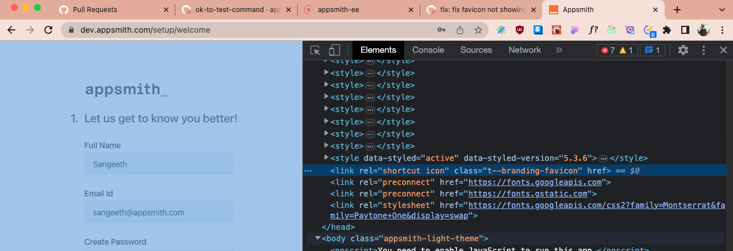Activate the inspect element picker icon
The width and height of the screenshot is (733, 251).
[x=315, y=50]
